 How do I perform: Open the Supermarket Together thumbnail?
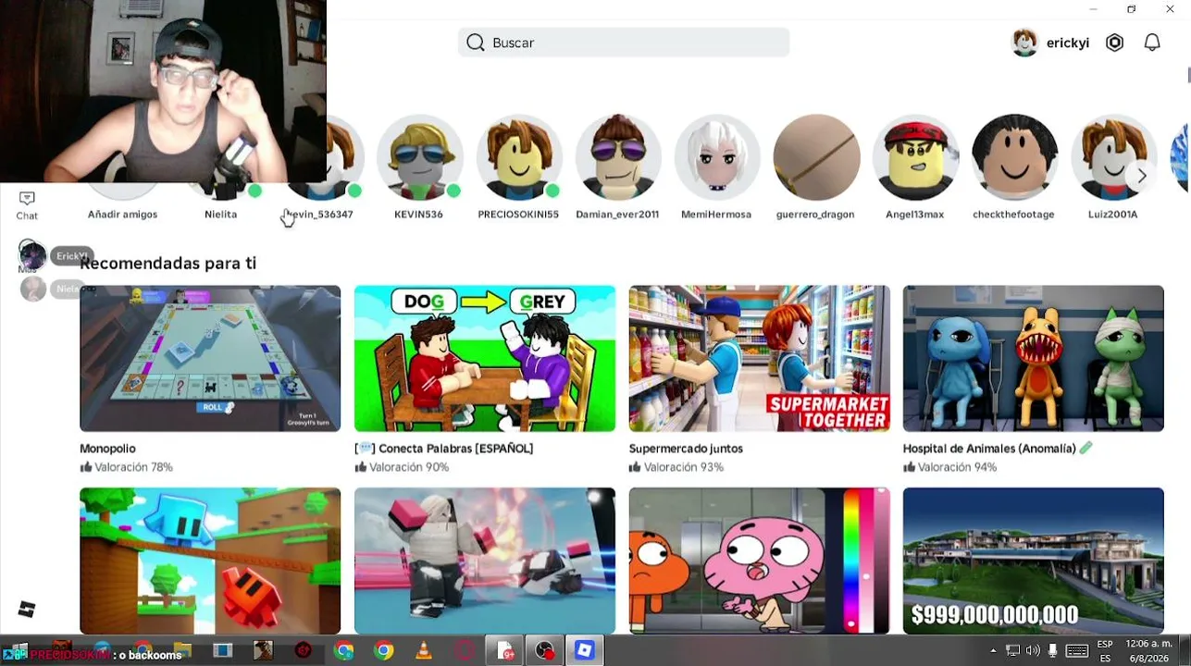tap(759, 358)
